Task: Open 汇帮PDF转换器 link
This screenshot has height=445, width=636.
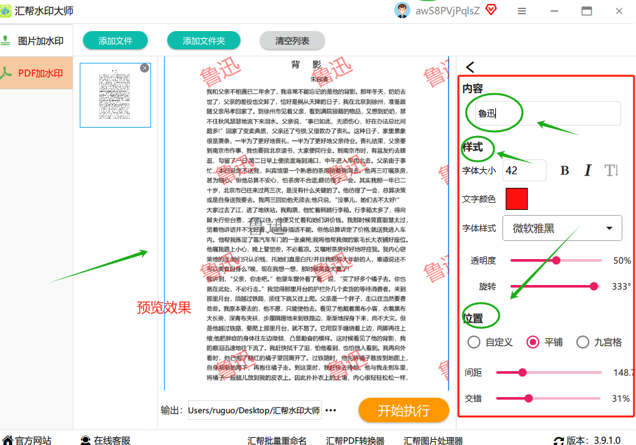Action: (x=355, y=440)
